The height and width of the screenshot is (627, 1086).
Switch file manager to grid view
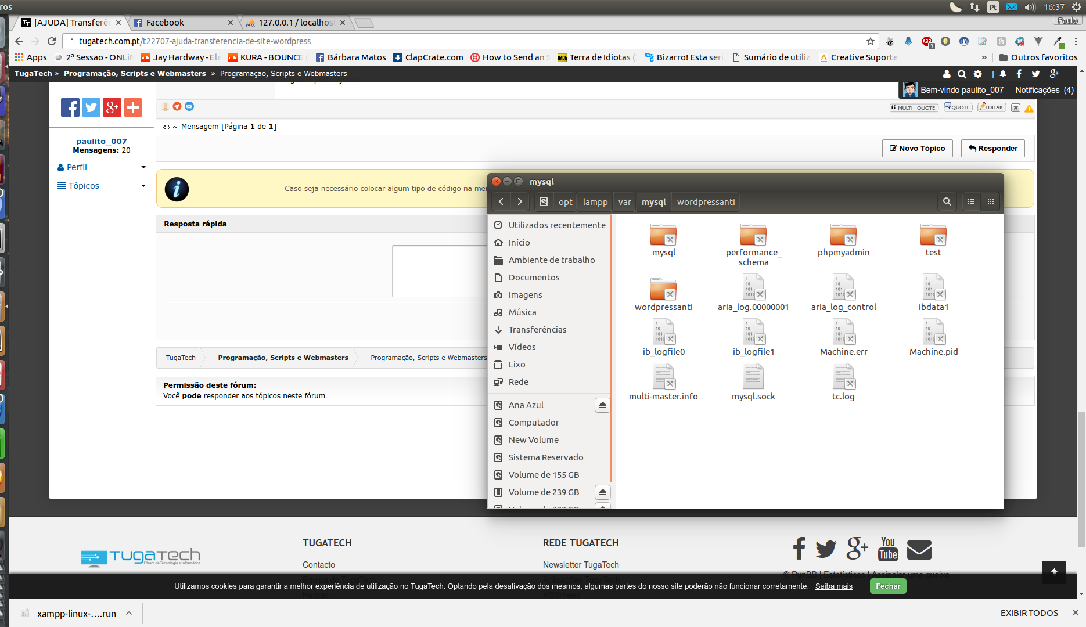[991, 201]
